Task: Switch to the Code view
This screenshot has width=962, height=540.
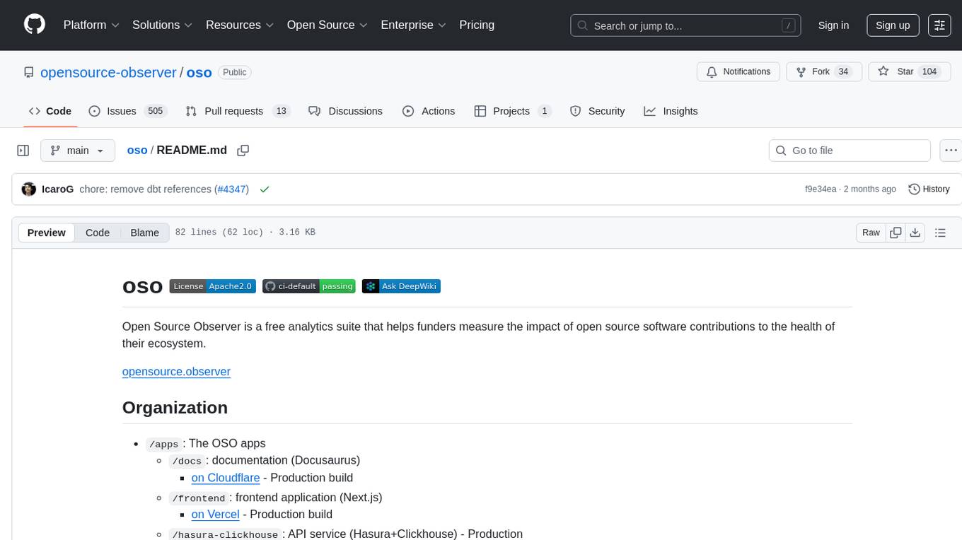Action: (x=98, y=233)
